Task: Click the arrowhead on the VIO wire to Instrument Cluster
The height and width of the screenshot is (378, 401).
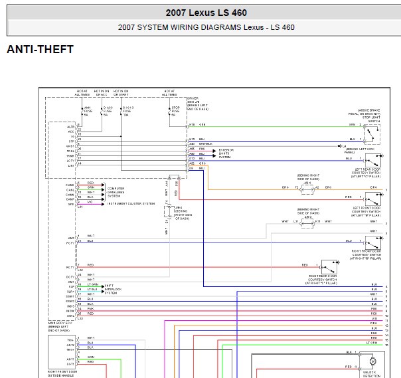Action: click(x=103, y=204)
